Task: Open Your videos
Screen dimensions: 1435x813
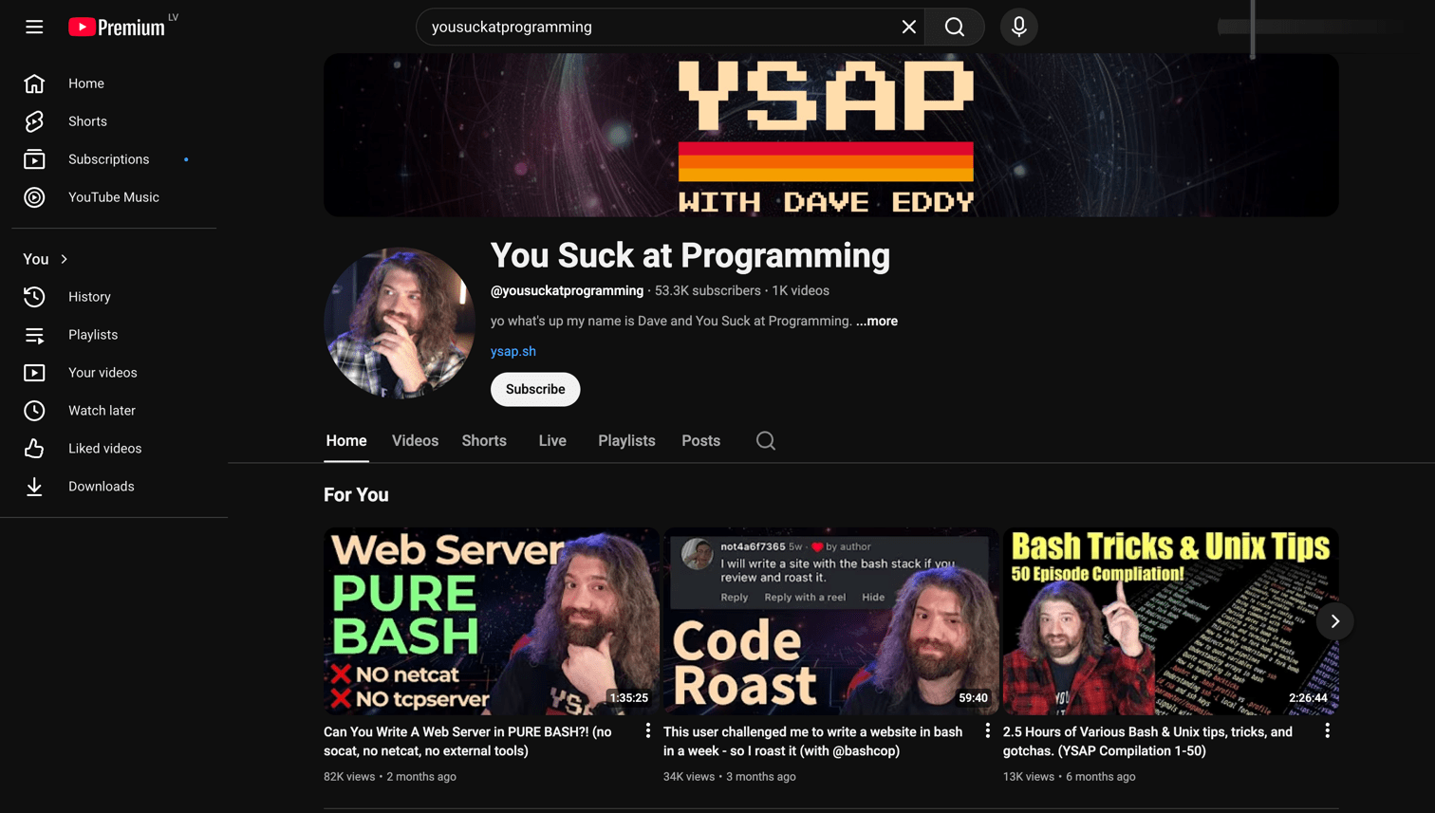Action: coord(114,373)
